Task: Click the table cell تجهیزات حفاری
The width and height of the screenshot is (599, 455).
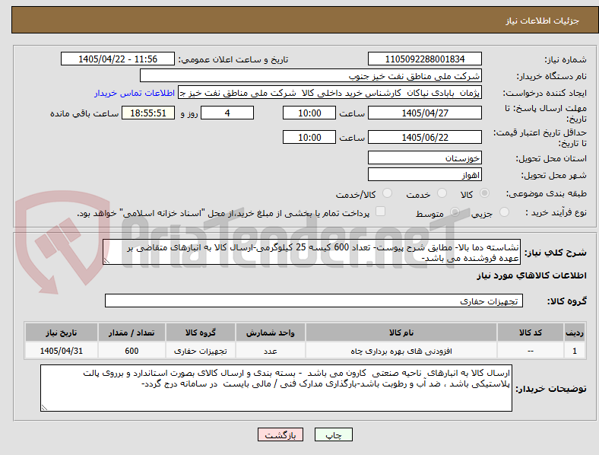Action: tap(201, 351)
